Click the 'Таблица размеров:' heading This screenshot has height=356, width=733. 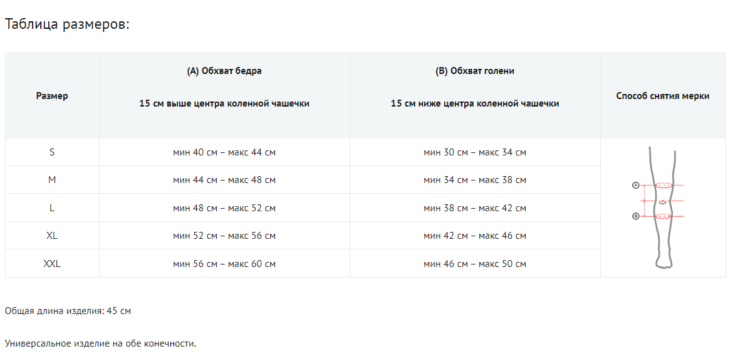click(x=67, y=24)
